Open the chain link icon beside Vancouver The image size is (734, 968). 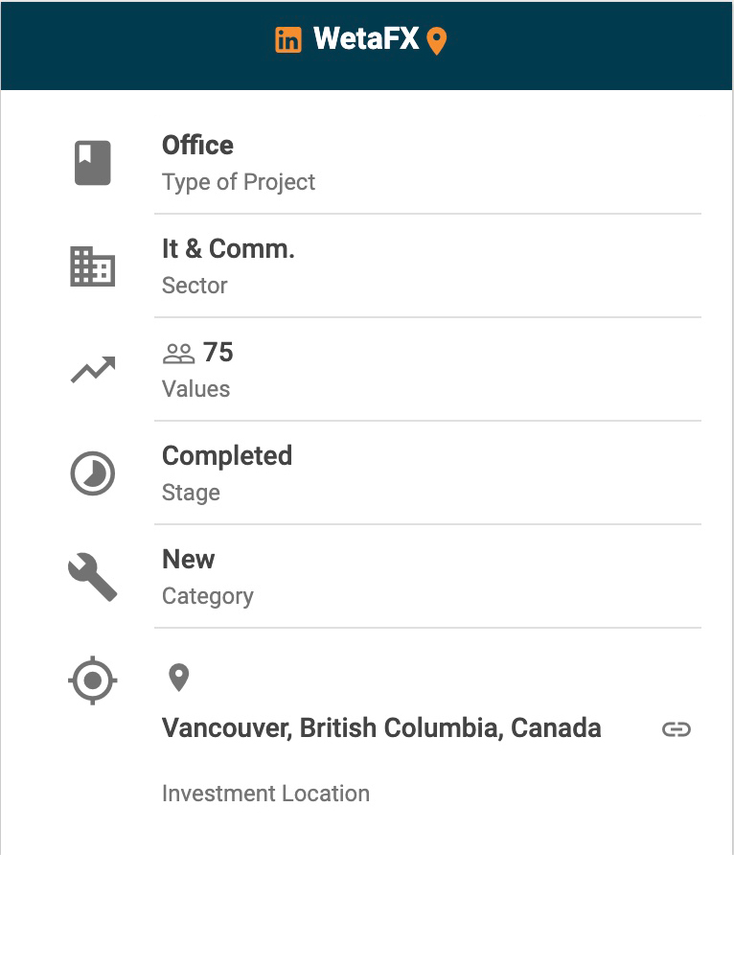coord(677,729)
